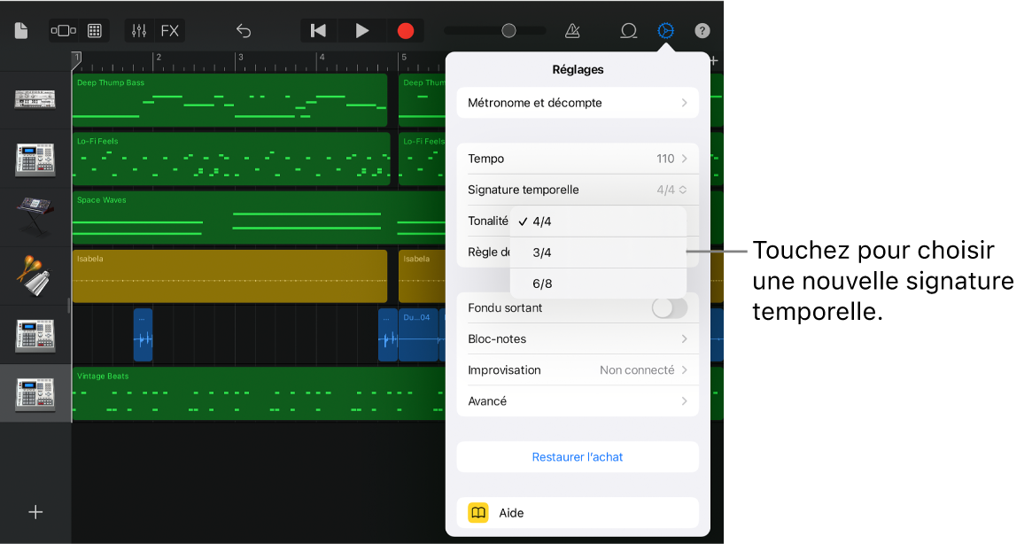Click Restaurer l'achat link
Viewport: 1032px width, 544px height.
578,457
